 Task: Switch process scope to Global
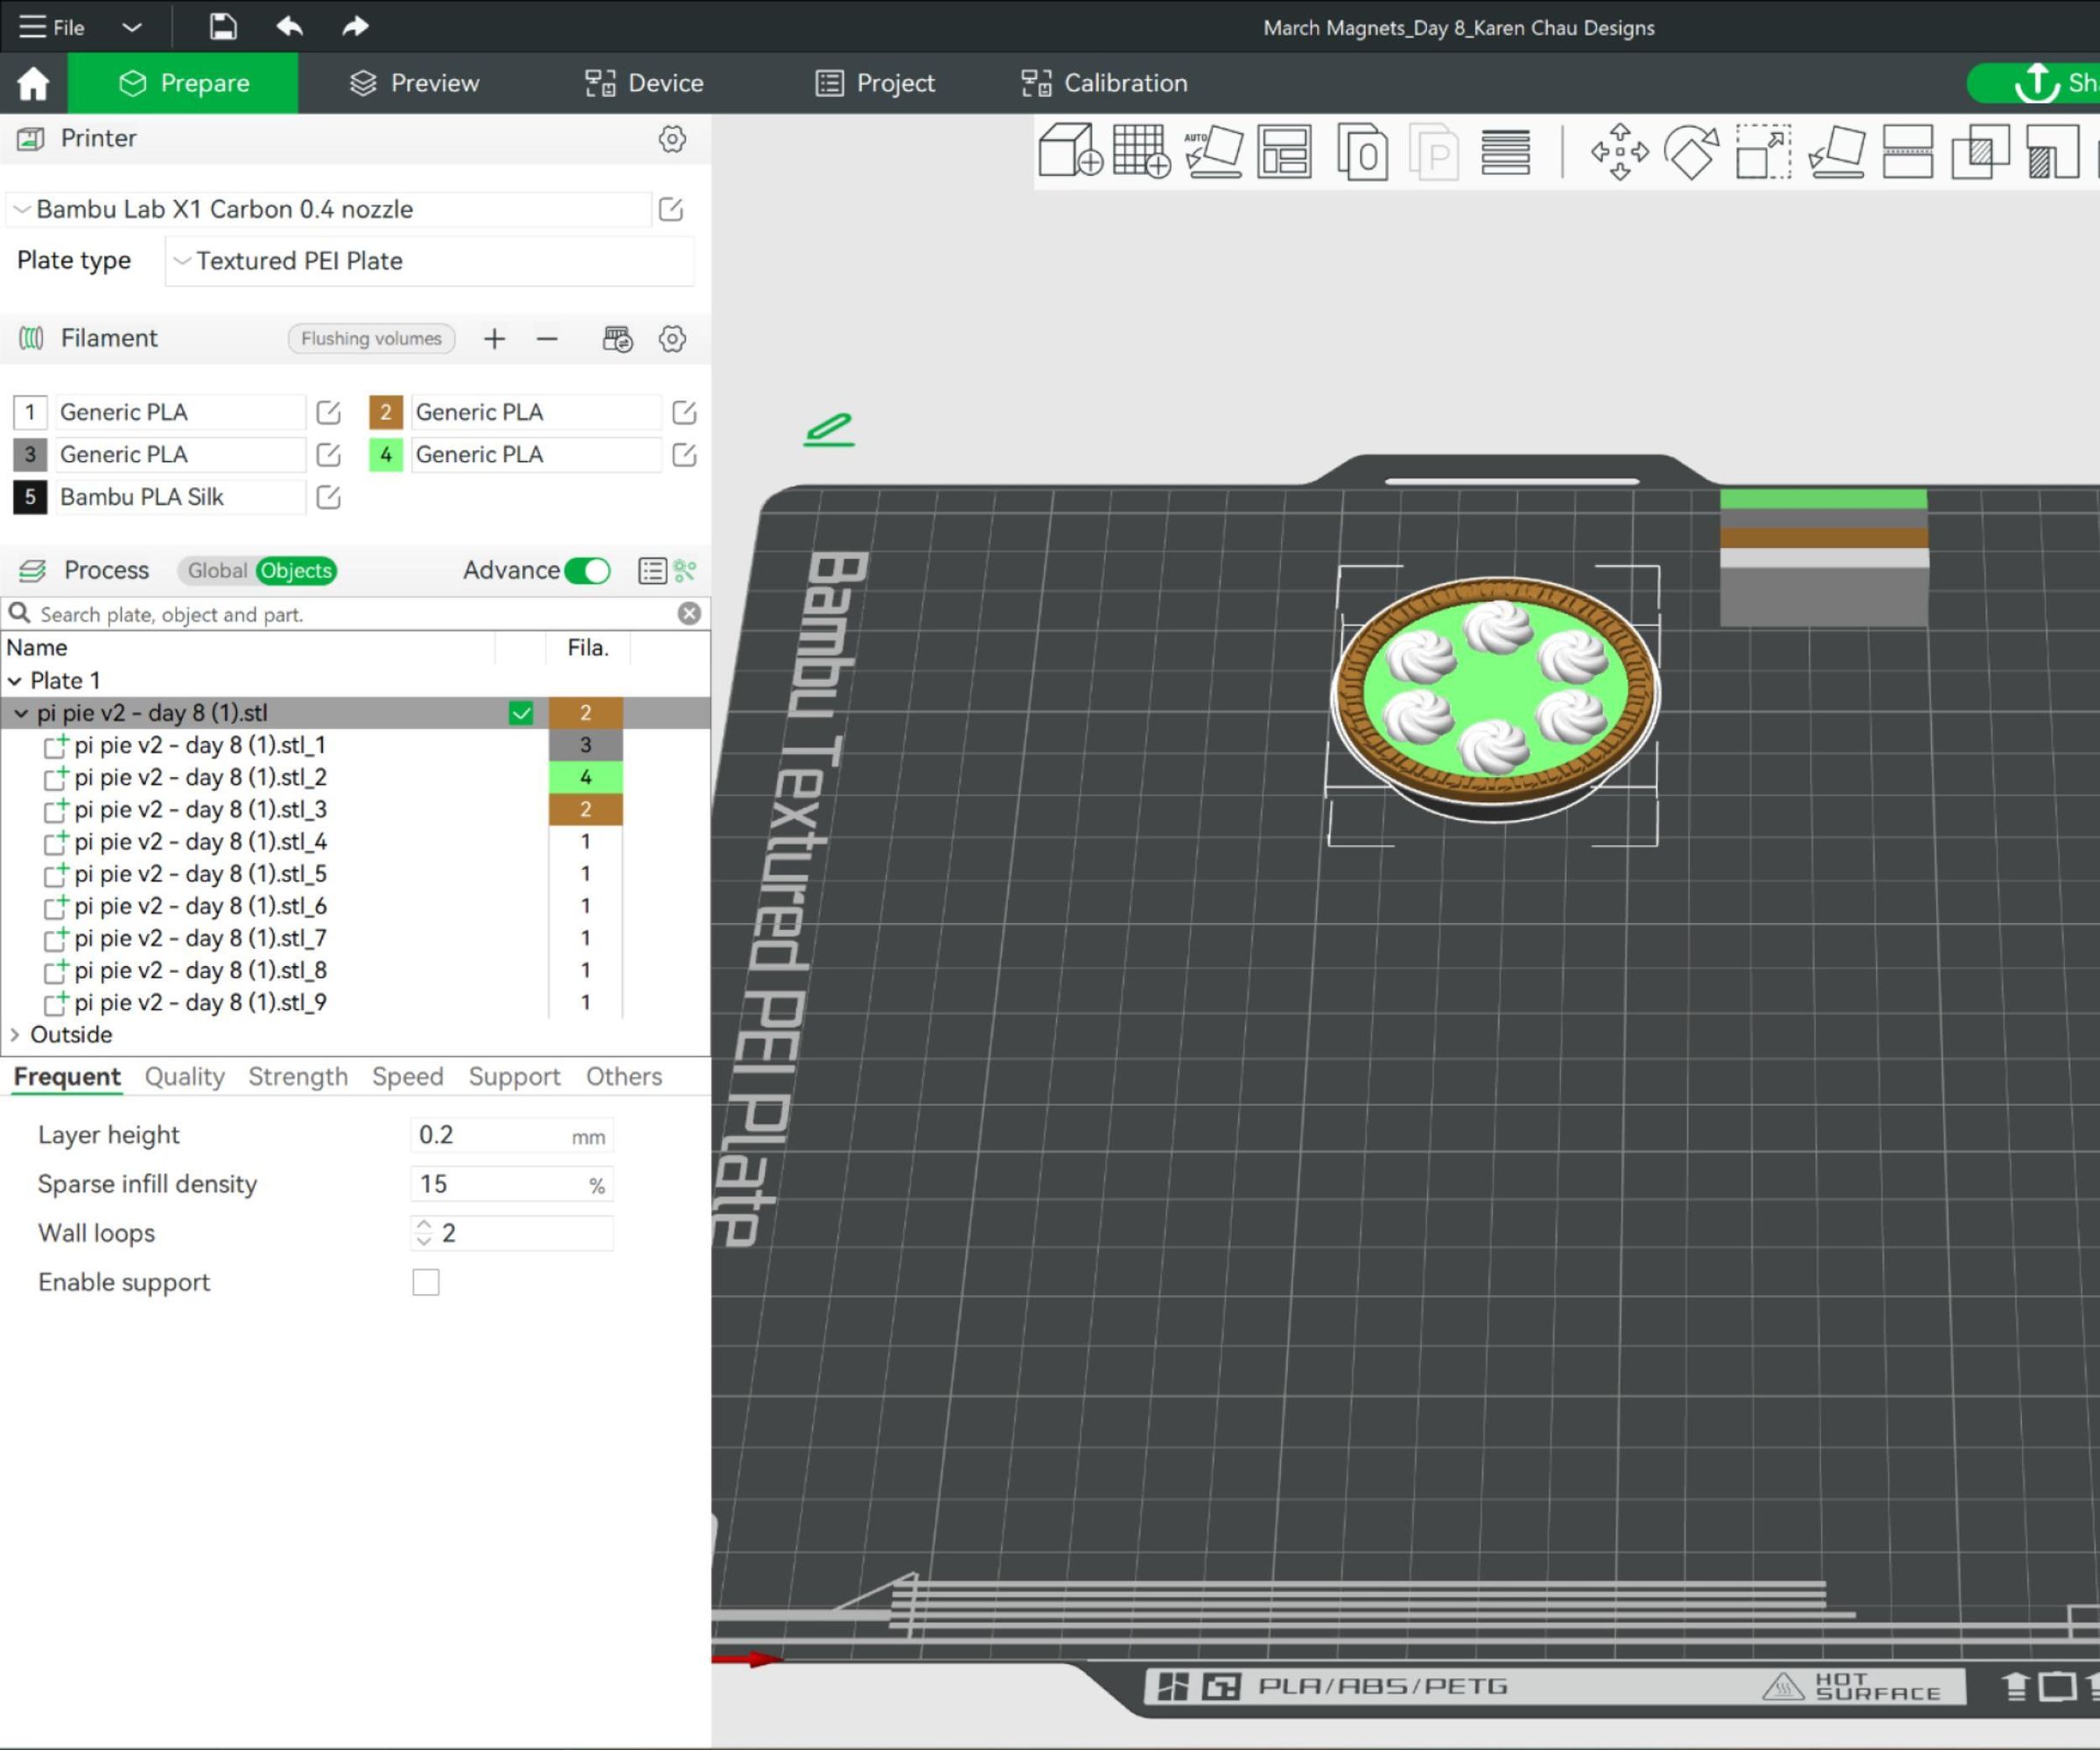216,570
